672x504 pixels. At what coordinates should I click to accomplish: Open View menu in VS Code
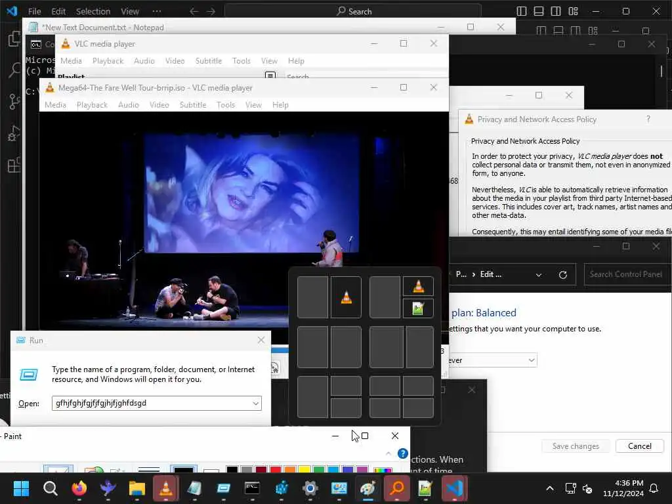pos(130,11)
